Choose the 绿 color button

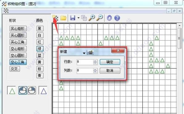[x=40, y=49]
